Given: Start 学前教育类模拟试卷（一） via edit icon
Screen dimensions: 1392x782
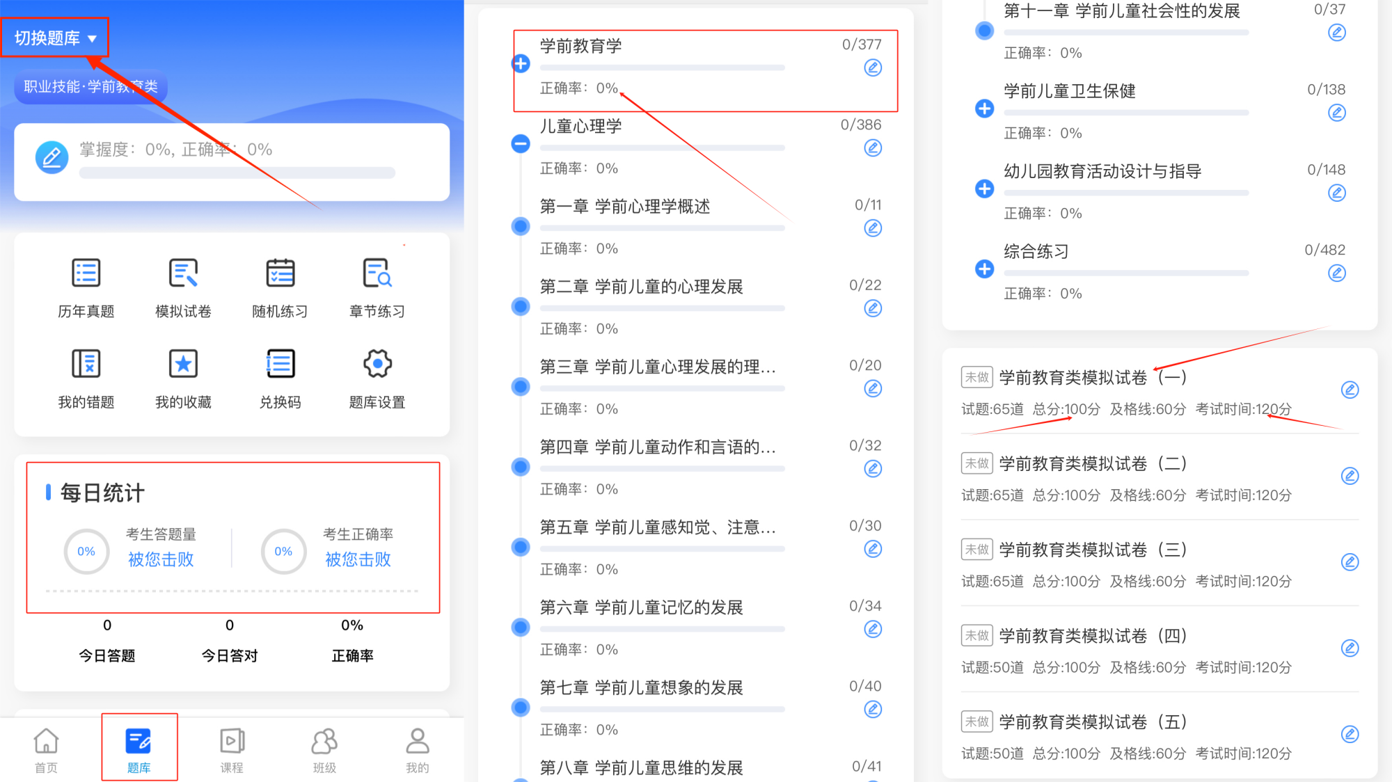Looking at the screenshot, I should pyautogui.click(x=1350, y=390).
